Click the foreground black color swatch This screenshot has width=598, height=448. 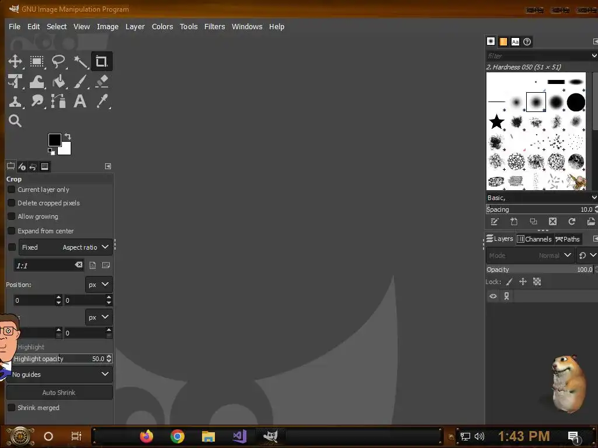[54, 140]
